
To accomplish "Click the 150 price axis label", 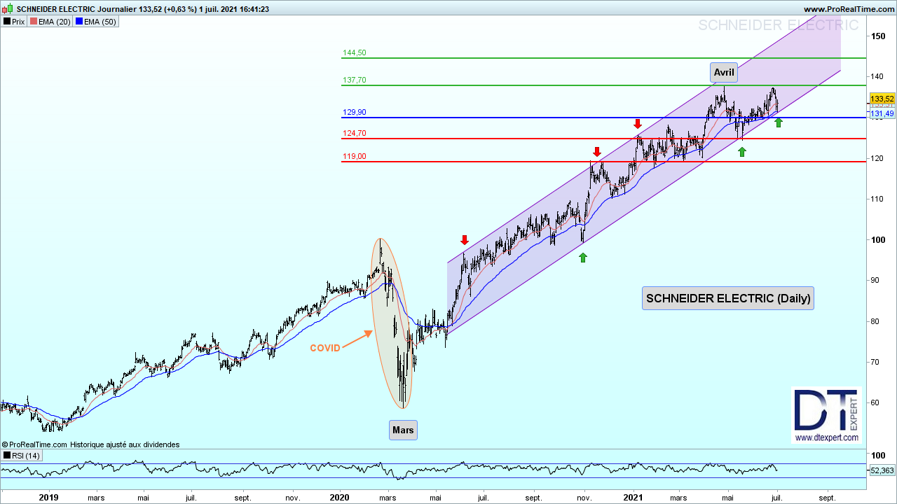I will pyautogui.click(x=878, y=36).
